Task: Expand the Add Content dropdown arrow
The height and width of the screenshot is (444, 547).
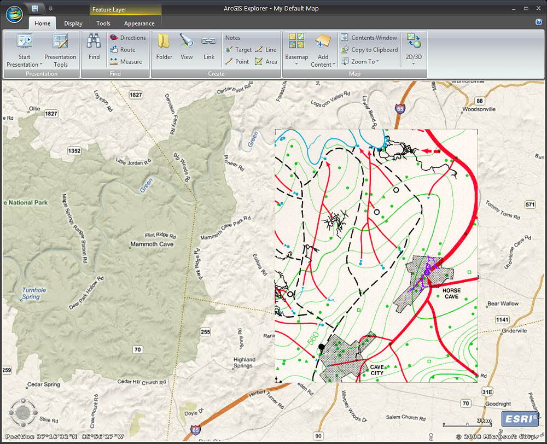Action: point(334,65)
